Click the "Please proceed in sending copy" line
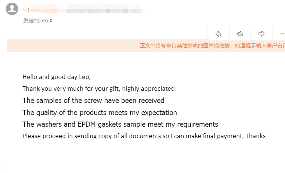285x173 pixels. tap(144, 136)
